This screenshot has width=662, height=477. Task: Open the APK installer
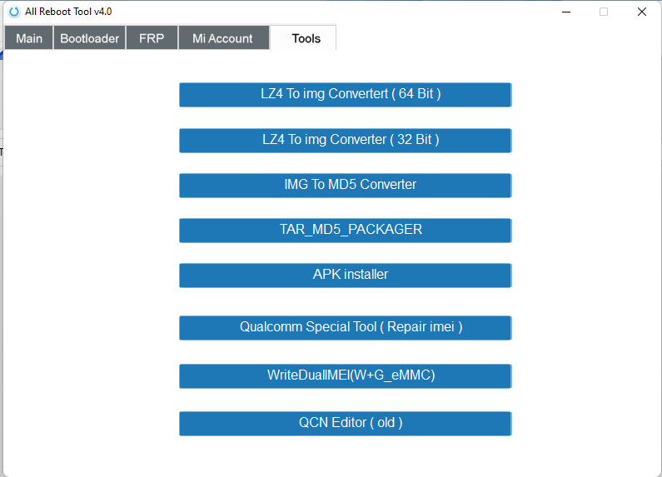(x=345, y=275)
